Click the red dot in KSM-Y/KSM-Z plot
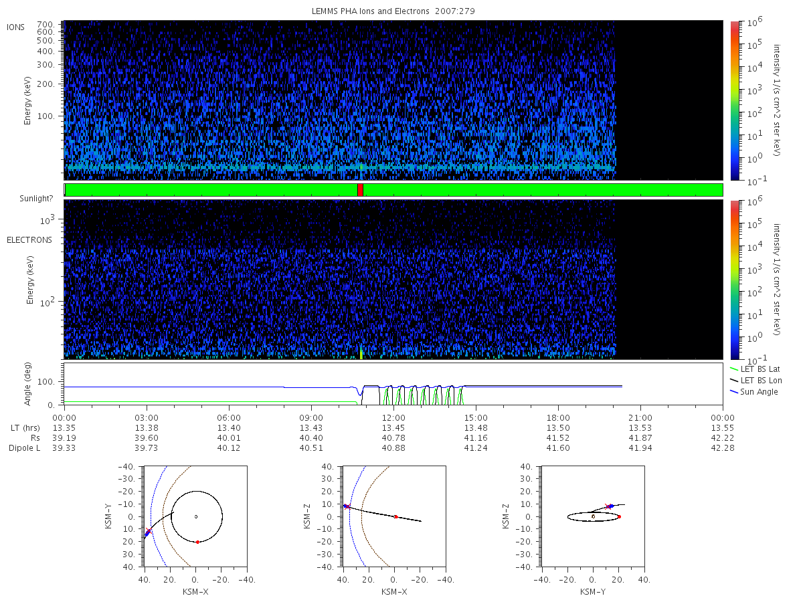The height and width of the screenshot is (602, 803). point(619,516)
